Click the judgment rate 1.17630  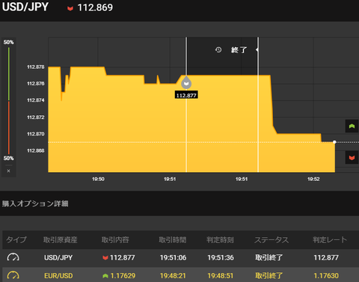(x=326, y=276)
